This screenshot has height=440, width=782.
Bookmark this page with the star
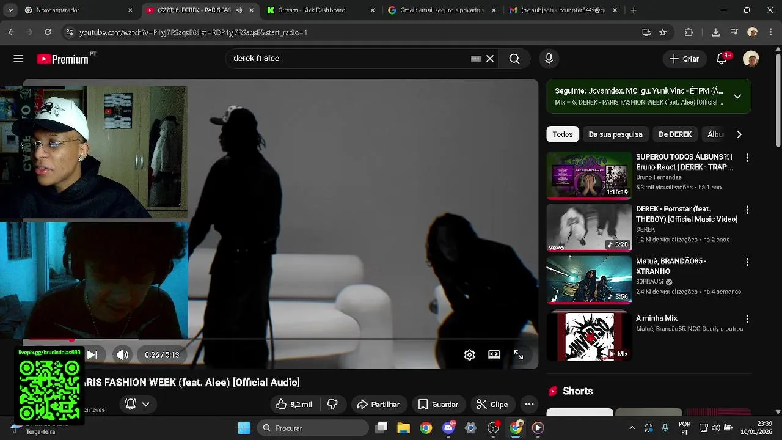tap(663, 32)
